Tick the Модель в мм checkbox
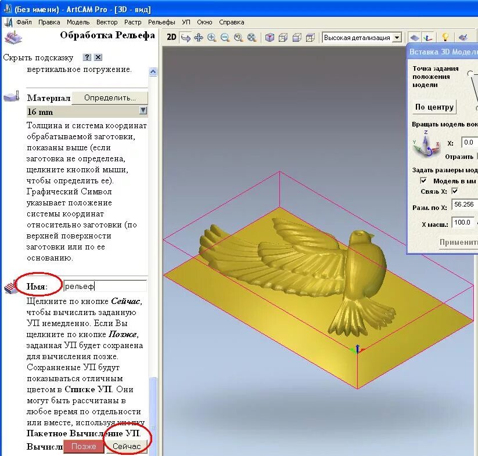This screenshot has width=478, height=456. point(423,180)
